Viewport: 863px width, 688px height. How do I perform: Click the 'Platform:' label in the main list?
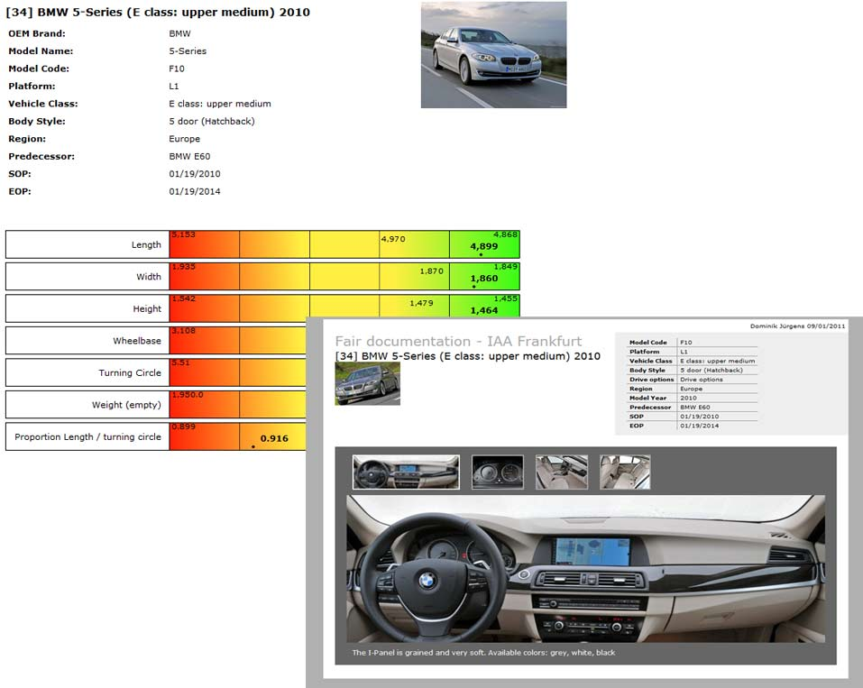32,87
